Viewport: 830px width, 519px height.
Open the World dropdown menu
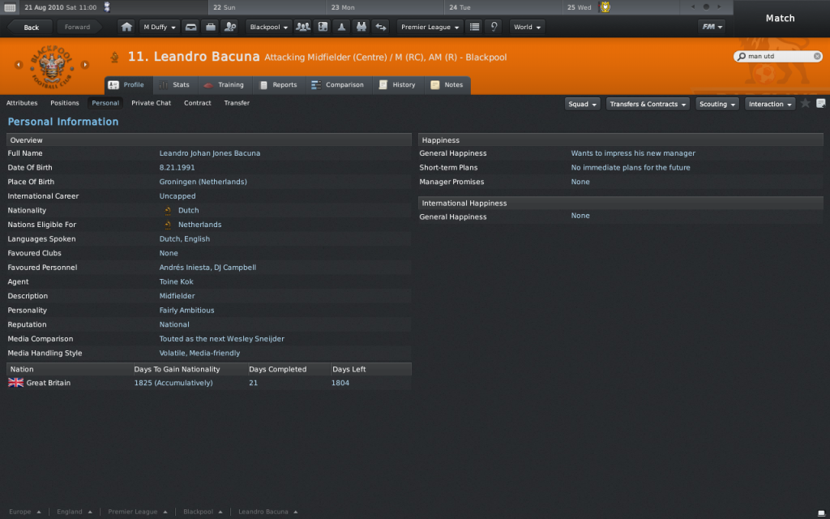click(x=527, y=27)
